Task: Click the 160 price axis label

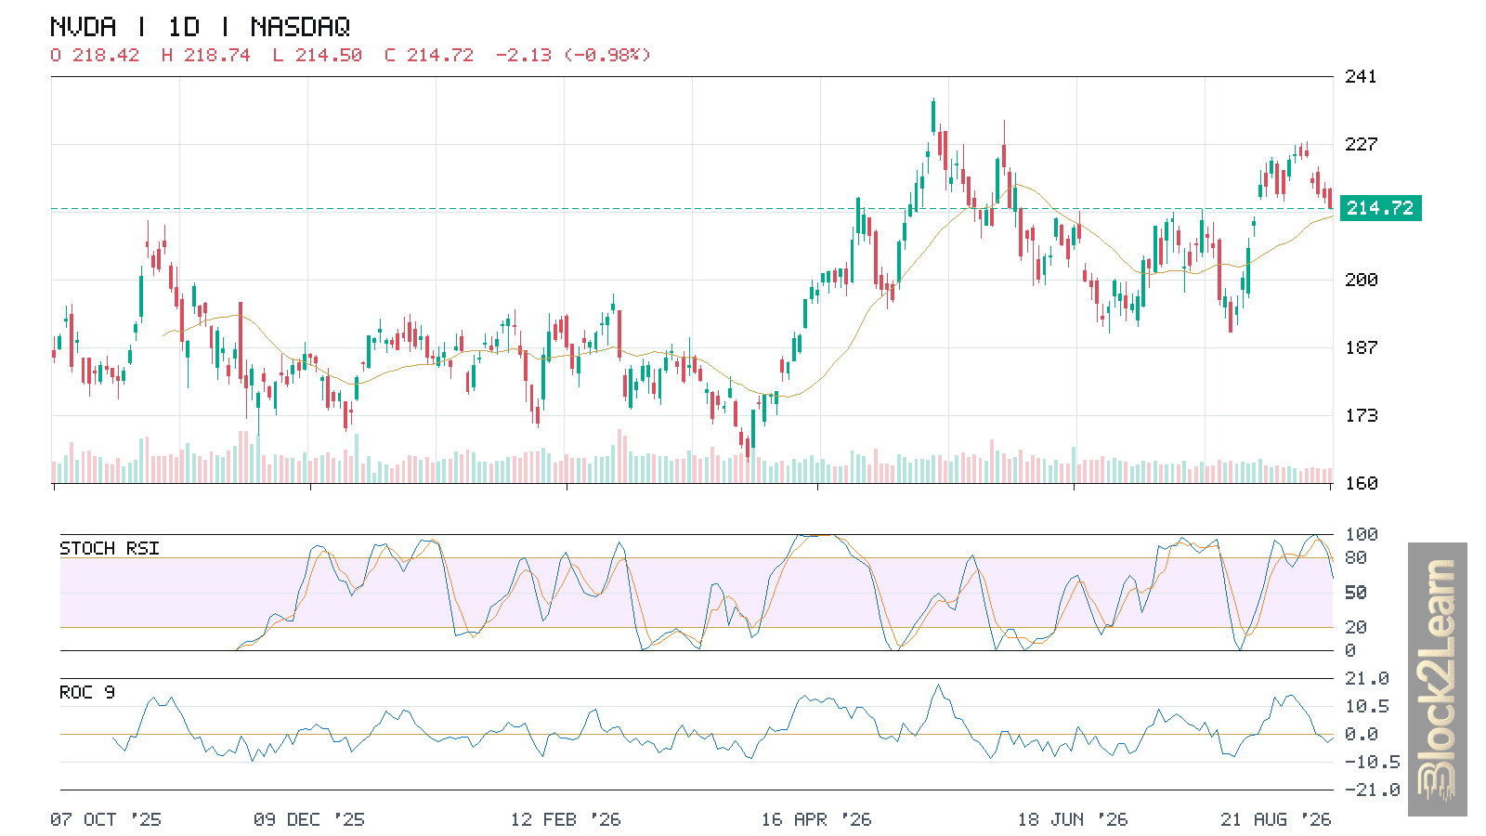Action: pos(1361,483)
